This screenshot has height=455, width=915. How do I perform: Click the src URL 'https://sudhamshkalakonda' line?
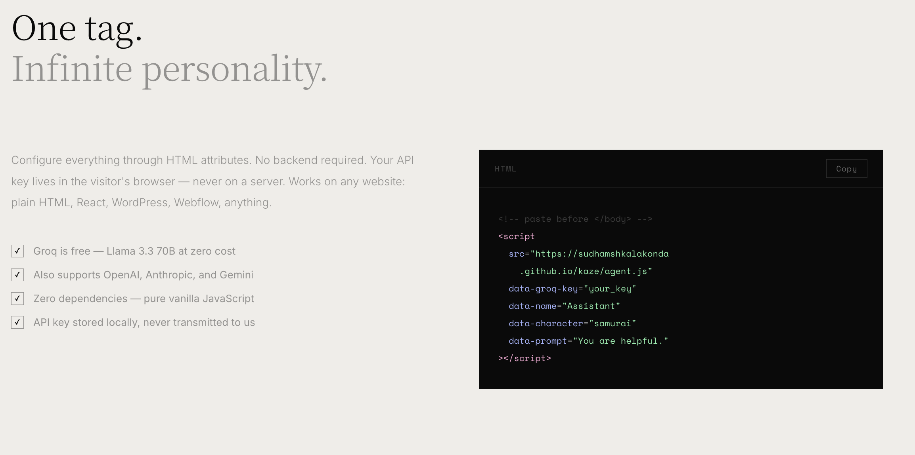click(589, 254)
